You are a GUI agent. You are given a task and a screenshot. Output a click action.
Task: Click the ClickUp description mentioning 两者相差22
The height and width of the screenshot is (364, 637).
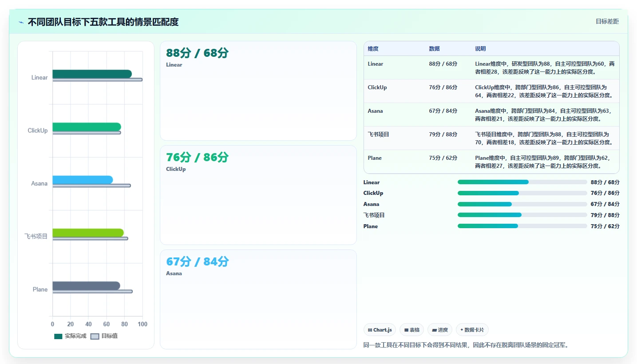[x=545, y=91]
